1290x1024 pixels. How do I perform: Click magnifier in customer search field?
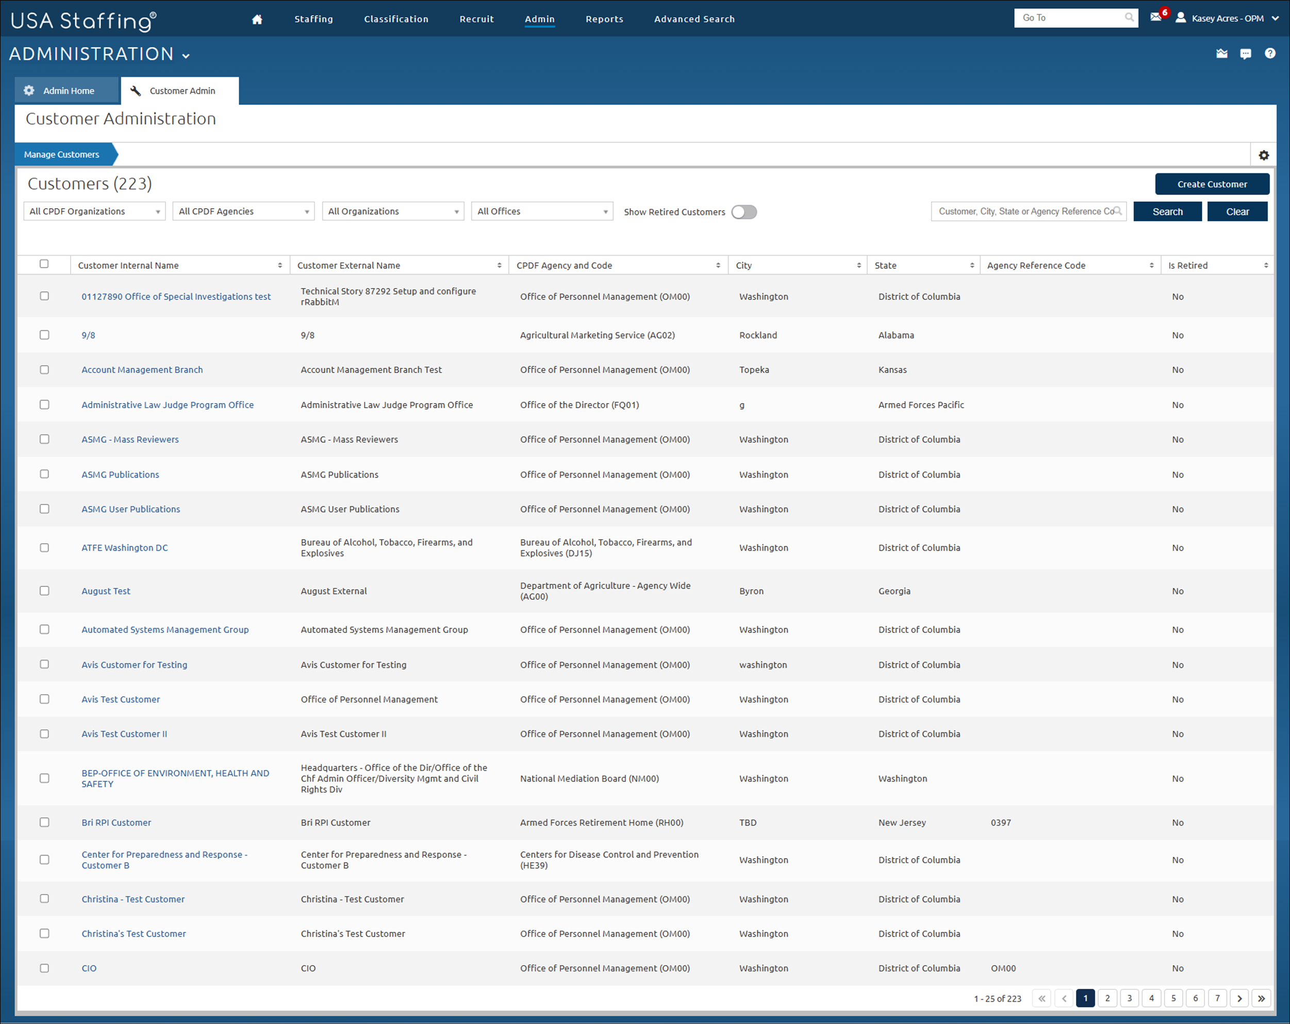(x=1117, y=211)
